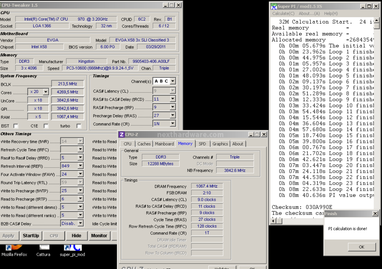The width and height of the screenshot is (382, 269).
Task: Click the Monitor button
Action: [99, 236]
